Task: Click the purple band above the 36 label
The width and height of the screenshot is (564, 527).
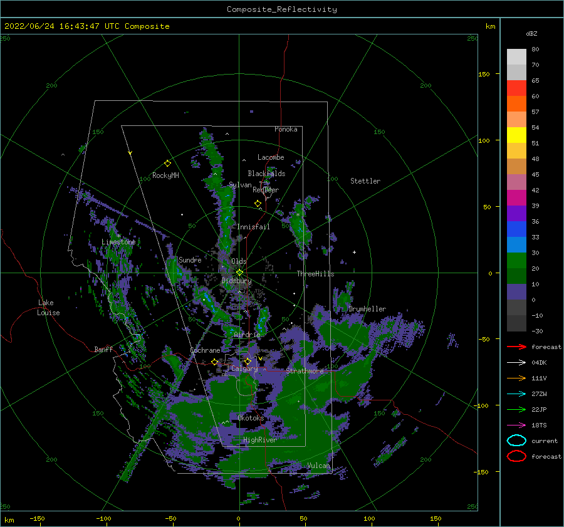Action: (x=516, y=213)
